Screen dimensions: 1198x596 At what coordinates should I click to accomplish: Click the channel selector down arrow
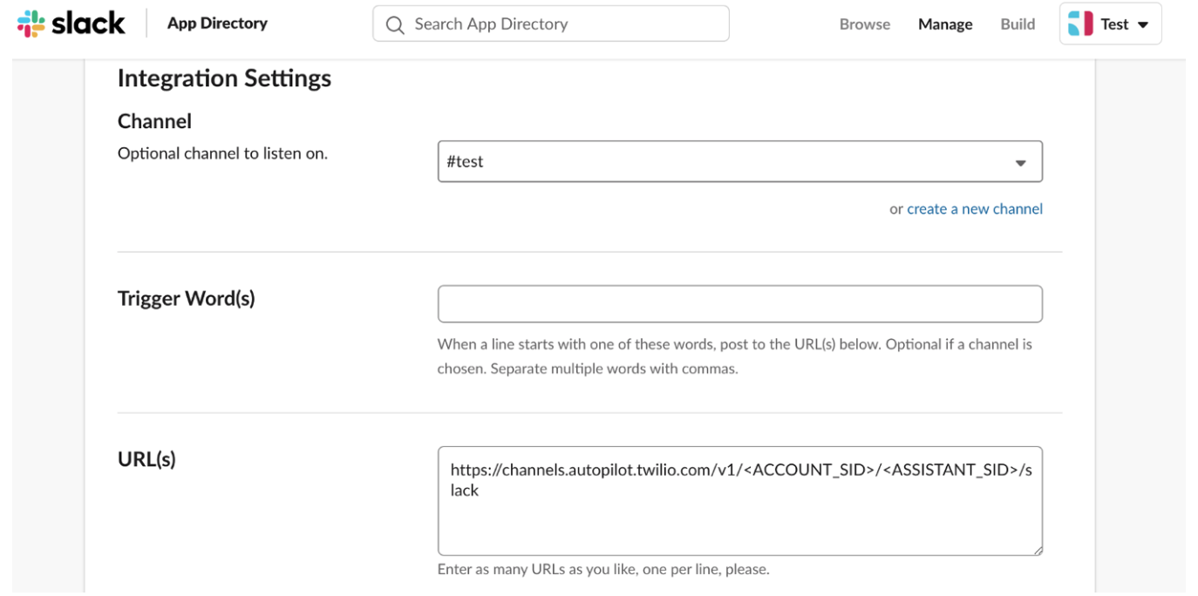[x=1020, y=163]
